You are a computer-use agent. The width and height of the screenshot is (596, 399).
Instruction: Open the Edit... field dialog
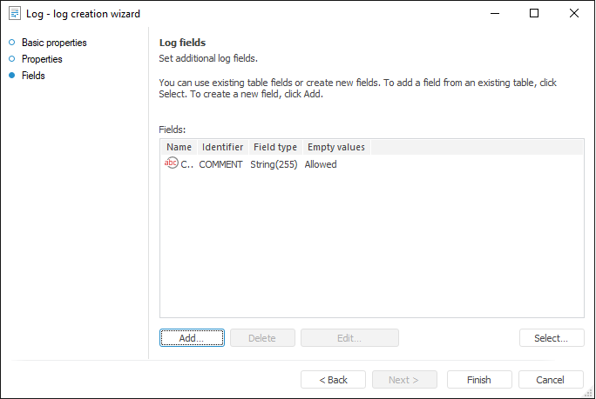click(x=349, y=338)
